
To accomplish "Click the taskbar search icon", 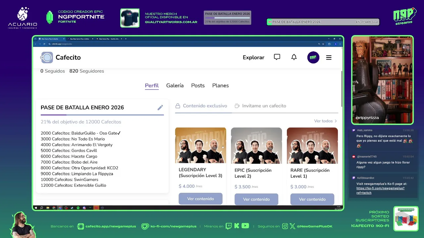I will [x=41, y=208].
